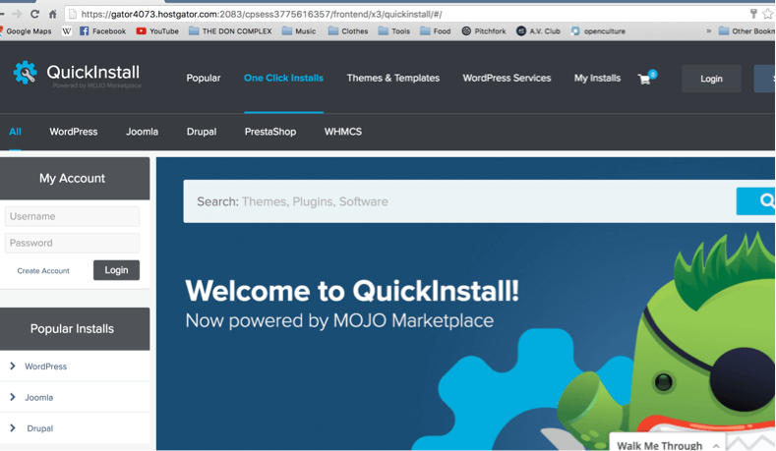Expand the WordPress popular install row
The image size is (776, 451).
point(75,366)
